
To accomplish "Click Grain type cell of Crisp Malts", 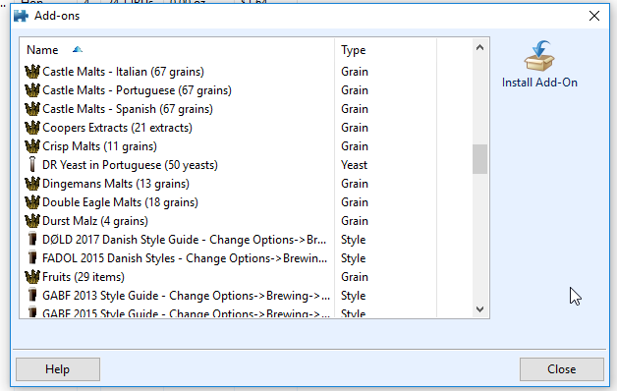I will [355, 146].
